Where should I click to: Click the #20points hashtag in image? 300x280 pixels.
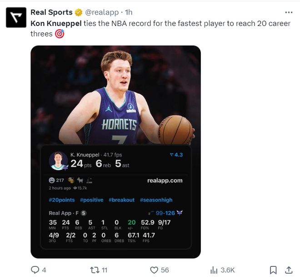coord(61,200)
